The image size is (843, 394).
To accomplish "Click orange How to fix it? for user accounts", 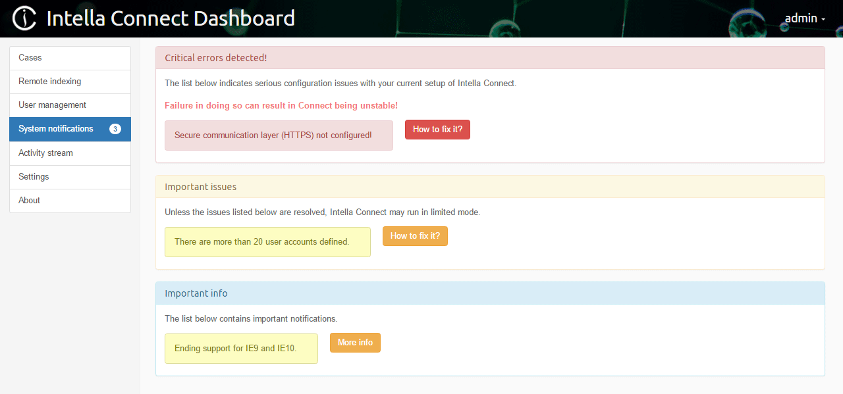I will click(x=415, y=236).
